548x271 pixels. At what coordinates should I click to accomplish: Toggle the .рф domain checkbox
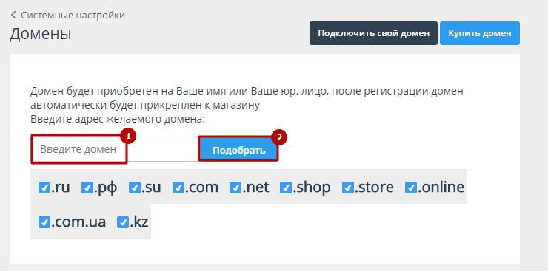coord(87,188)
